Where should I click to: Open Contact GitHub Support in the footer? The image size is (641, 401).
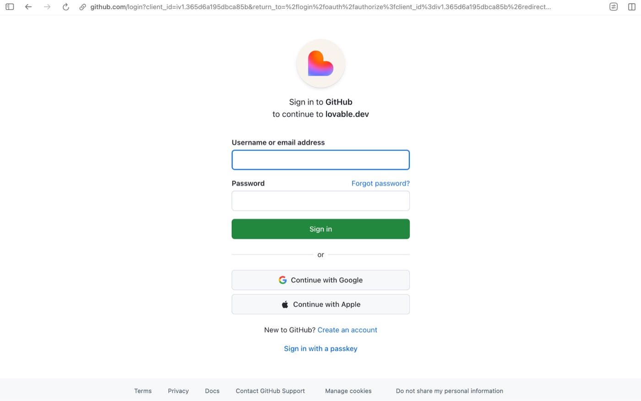270,391
